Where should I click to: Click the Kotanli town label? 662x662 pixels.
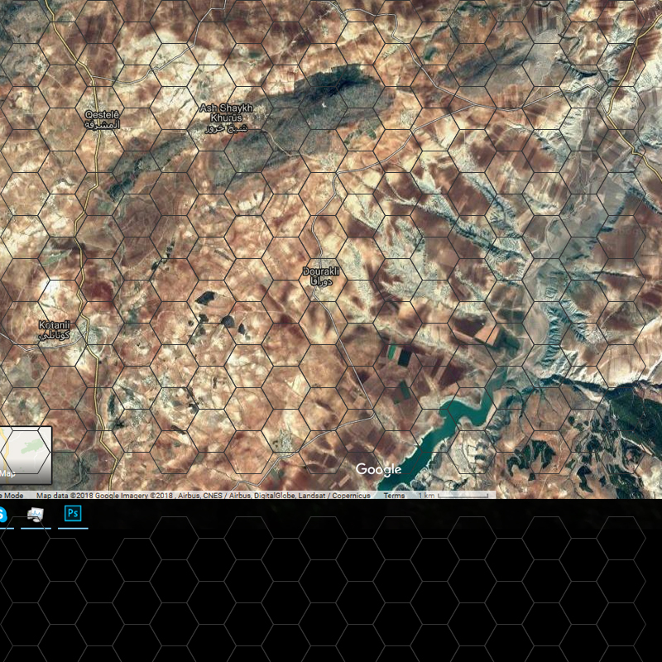[54, 329]
